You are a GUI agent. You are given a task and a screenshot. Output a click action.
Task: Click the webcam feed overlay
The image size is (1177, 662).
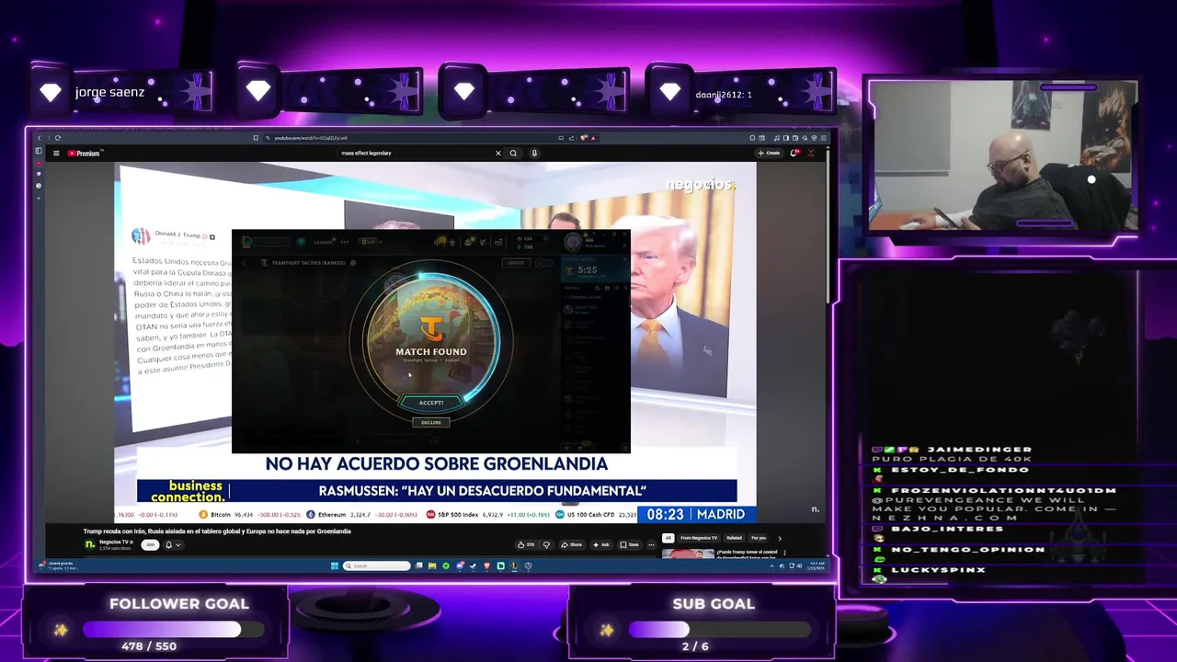click(x=1003, y=154)
